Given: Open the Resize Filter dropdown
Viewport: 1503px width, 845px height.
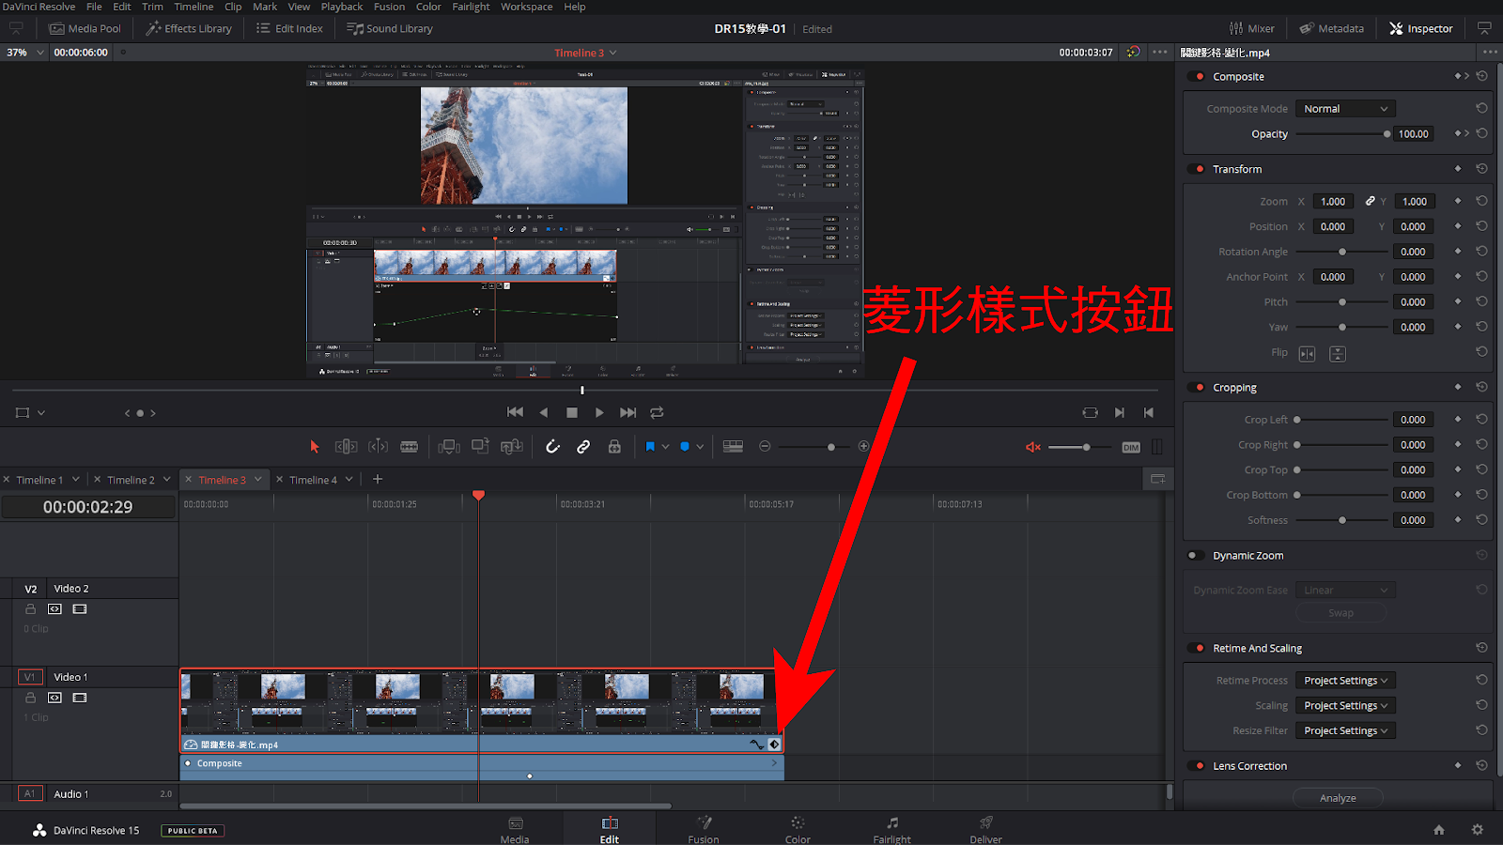Looking at the screenshot, I should [1345, 730].
